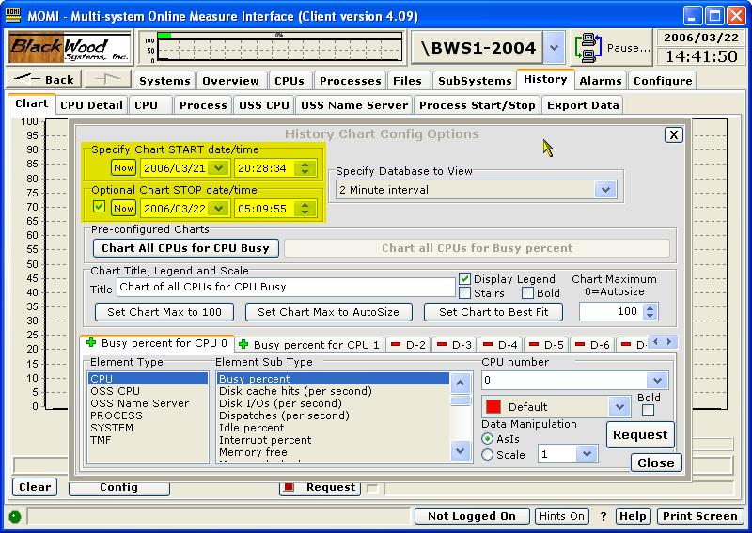Click the MOMI title bar app icon

pyautogui.click(x=13, y=15)
